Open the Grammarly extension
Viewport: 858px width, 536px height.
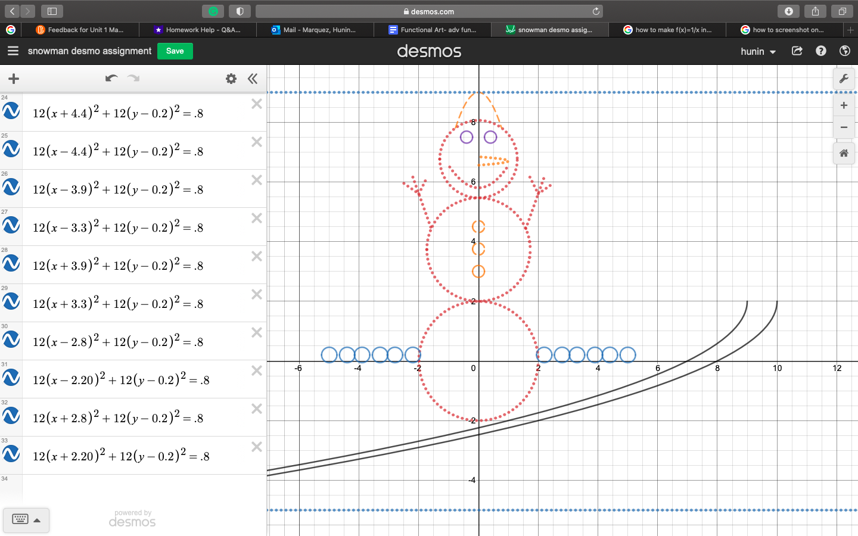coord(213,11)
